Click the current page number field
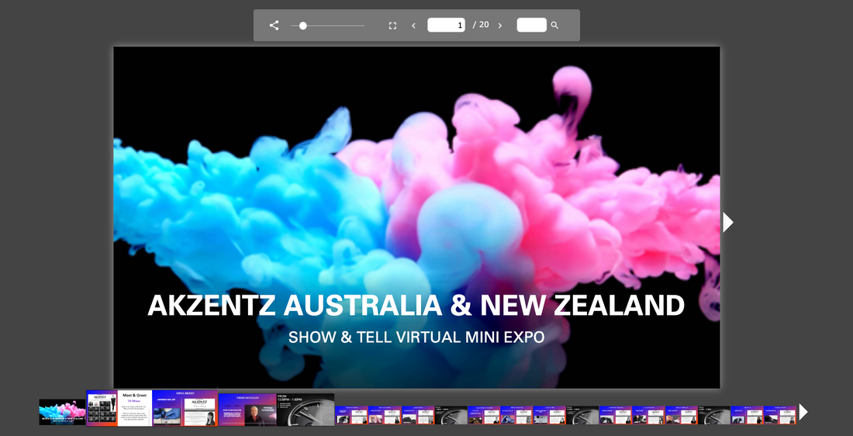Image resolution: width=853 pixels, height=436 pixels. coord(446,25)
